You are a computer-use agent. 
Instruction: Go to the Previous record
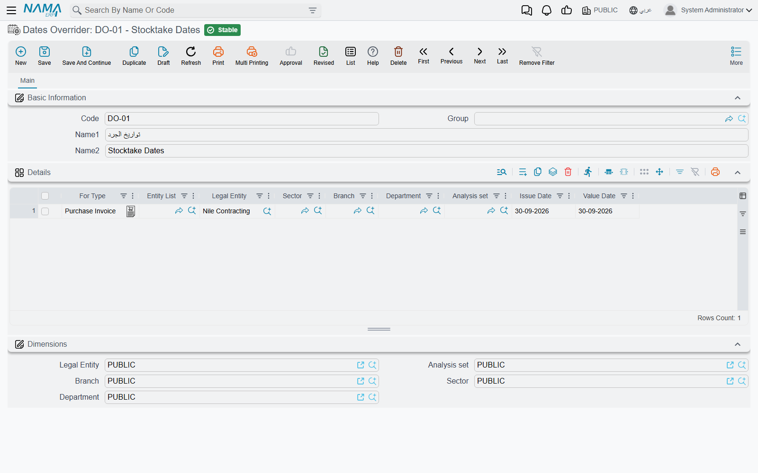[451, 55]
